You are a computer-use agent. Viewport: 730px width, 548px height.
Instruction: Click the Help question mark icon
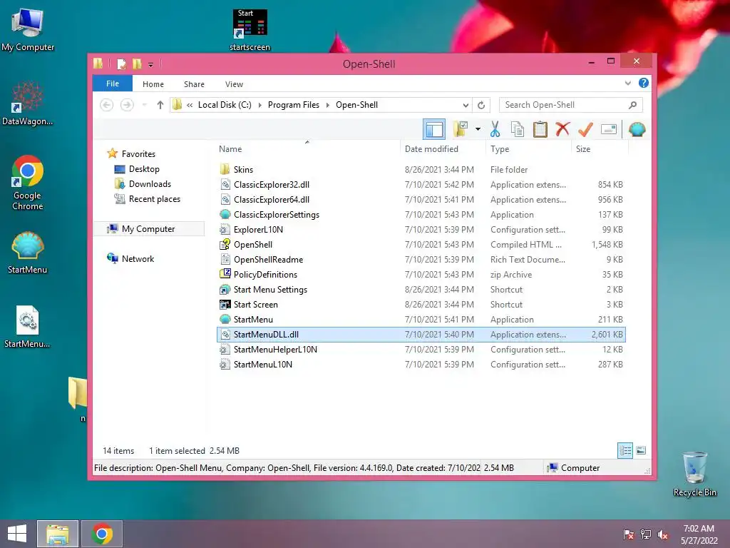[644, 83]
